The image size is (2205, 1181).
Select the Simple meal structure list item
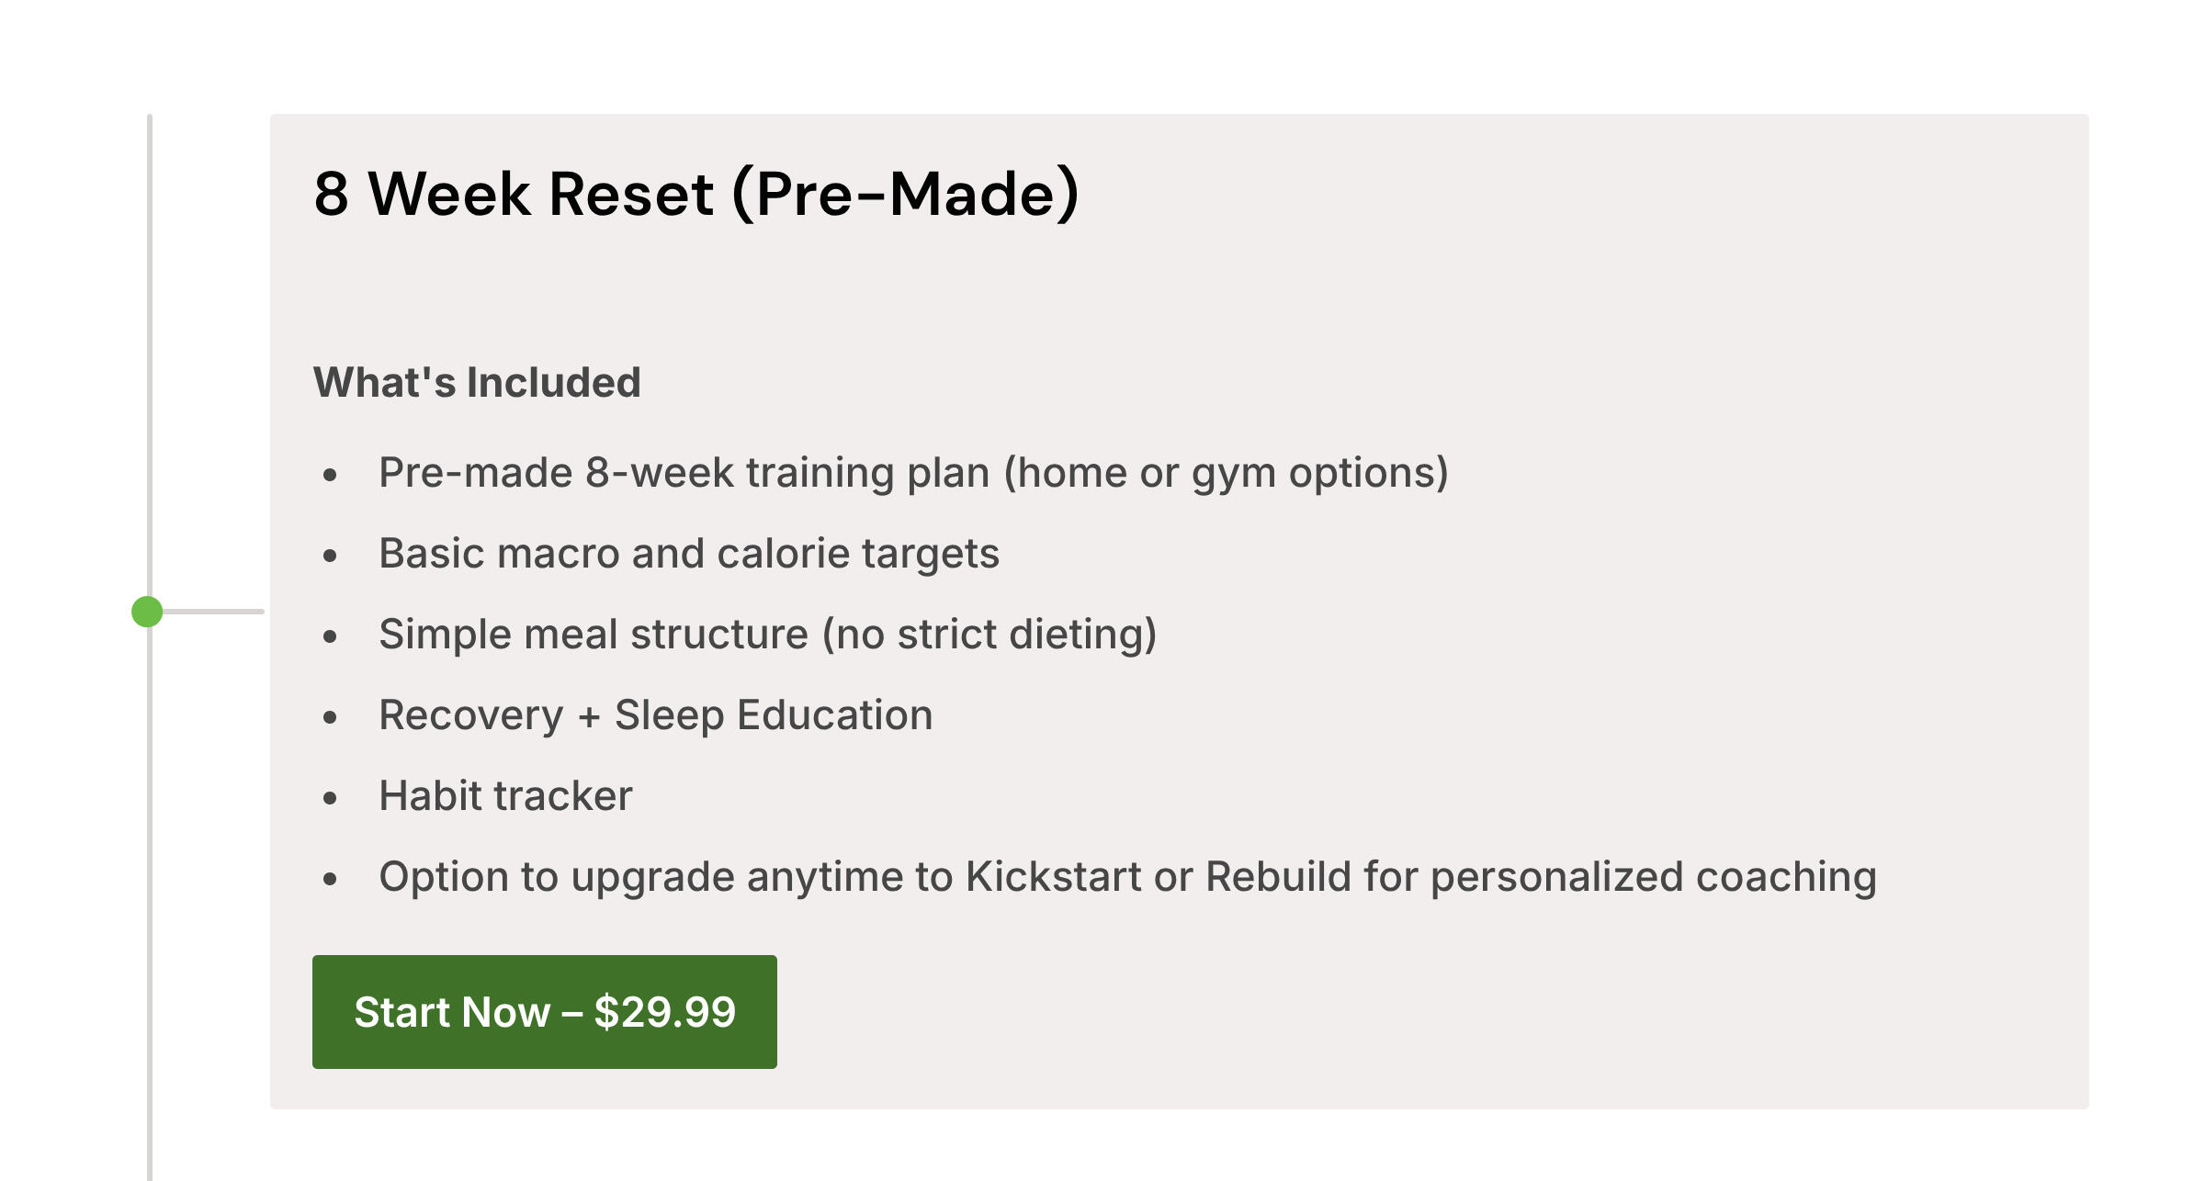click(x=767, y=635)
